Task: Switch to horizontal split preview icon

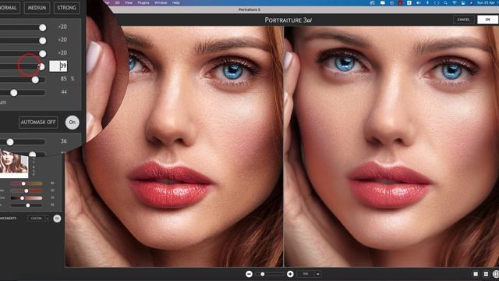Action: pos(486,274)
